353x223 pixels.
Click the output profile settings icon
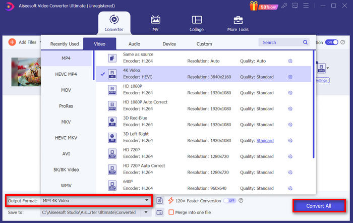coord(160,200)
